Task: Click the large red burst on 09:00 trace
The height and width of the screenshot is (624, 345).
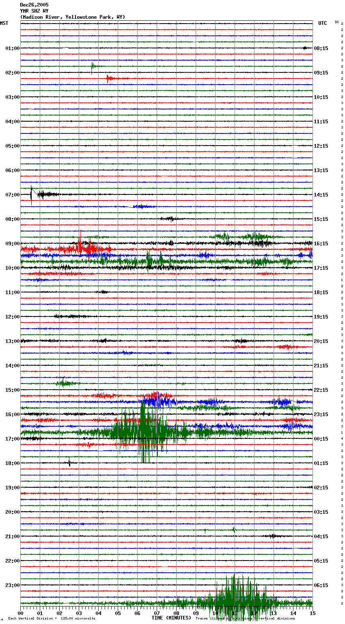Action: tap(85, 246)
